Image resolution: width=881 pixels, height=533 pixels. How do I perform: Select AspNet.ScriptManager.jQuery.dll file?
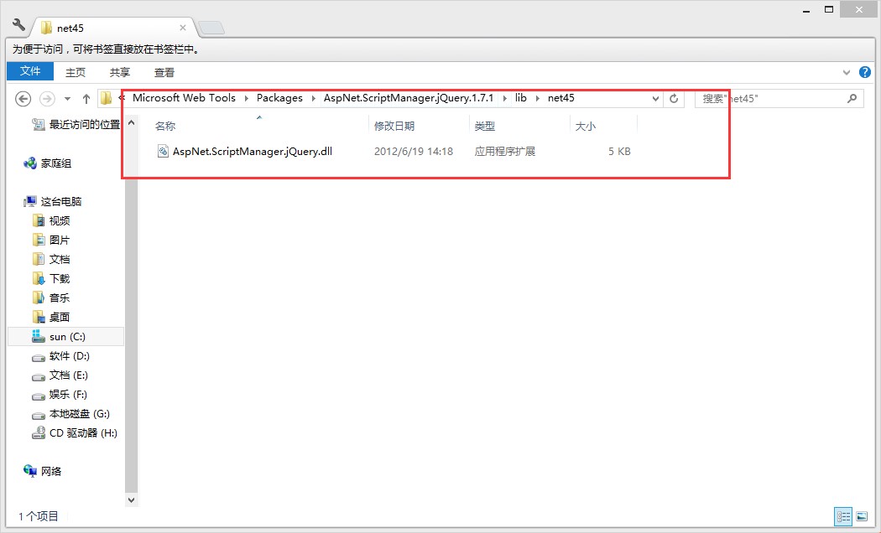coord(253,152)
